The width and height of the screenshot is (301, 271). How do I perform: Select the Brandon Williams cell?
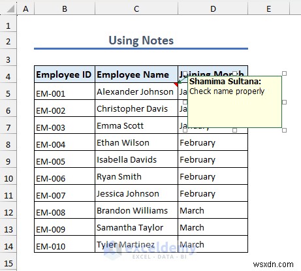(x=136, y=210)
